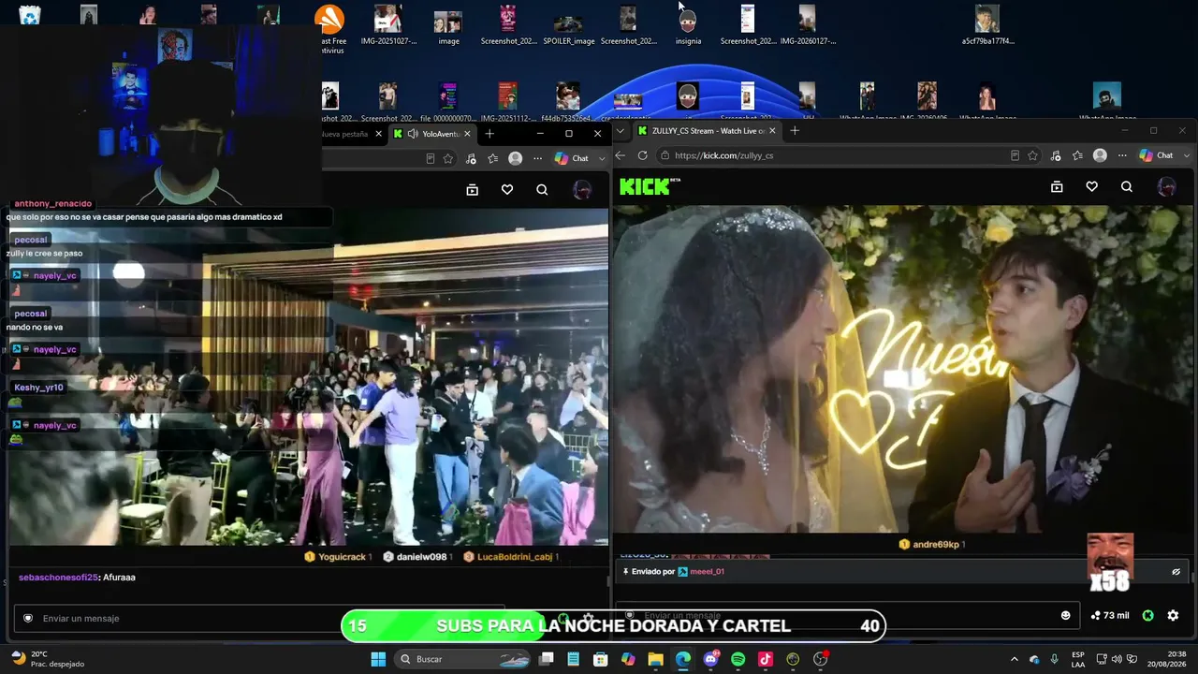1198x674 pixels.
Task: Open search in the YoloAventuras Kick window
Action: tap(542, 190)
